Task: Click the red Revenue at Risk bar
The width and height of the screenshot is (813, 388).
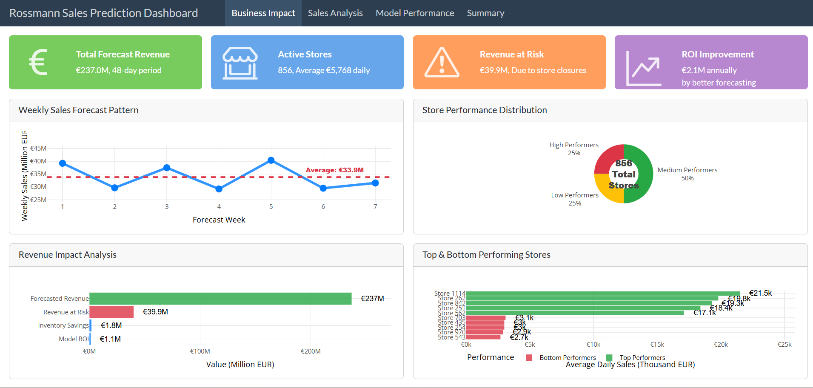Action: tap(111, 312)
